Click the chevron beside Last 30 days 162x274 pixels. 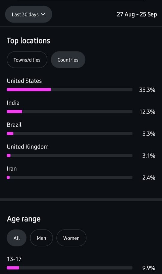tap(43, 14)
